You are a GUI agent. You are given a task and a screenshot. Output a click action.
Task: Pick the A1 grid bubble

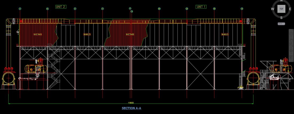tap(20, 9)
